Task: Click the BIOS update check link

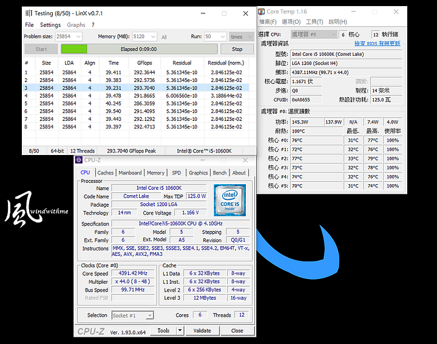Action: 378,43
